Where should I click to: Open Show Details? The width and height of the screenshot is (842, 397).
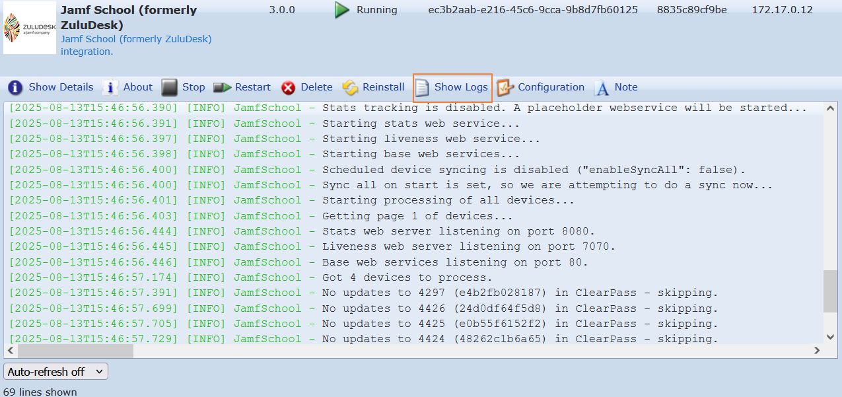pyautogui.click(x=61, y=87)
